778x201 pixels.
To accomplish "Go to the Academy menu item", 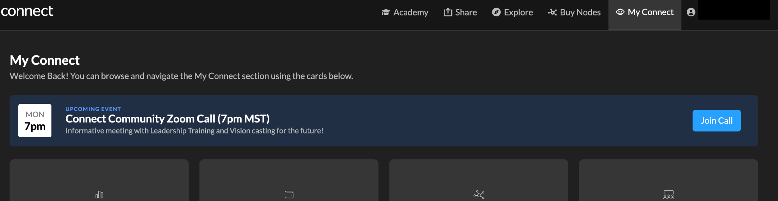I will click(x=411, y=13).
